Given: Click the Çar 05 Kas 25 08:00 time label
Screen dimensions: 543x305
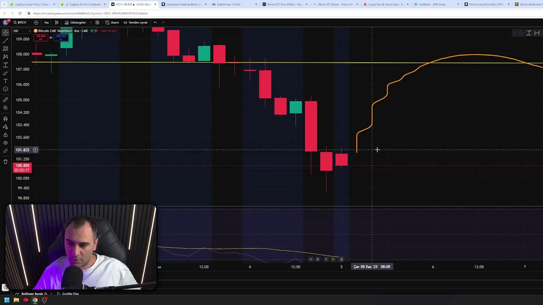Looking at the screenshot, I should [372, 267].
